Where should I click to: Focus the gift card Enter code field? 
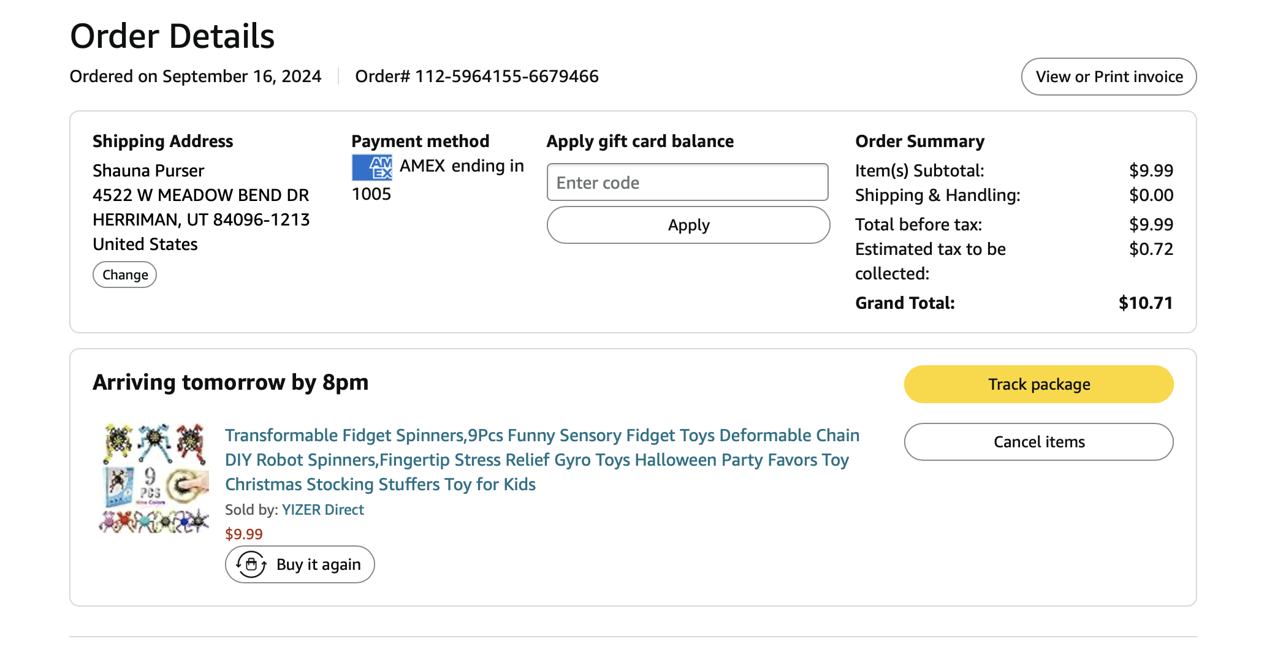point(687,183)
